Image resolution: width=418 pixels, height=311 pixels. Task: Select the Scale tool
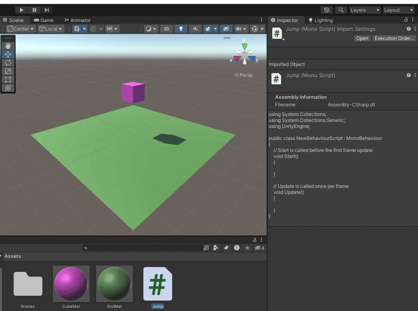click(8, 71)
